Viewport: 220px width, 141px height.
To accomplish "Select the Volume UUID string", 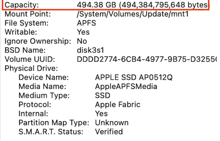I will click(147, 59).
